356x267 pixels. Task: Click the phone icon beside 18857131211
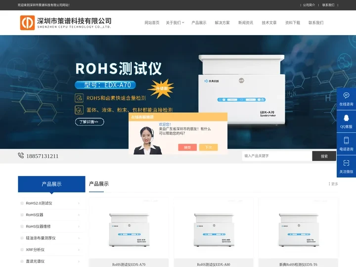[x=21, y=156]
